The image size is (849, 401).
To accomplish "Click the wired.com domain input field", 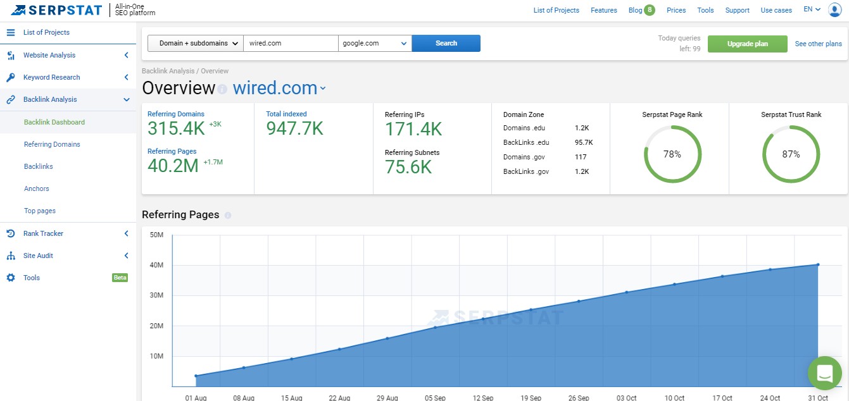I will (x=291, y=43).
